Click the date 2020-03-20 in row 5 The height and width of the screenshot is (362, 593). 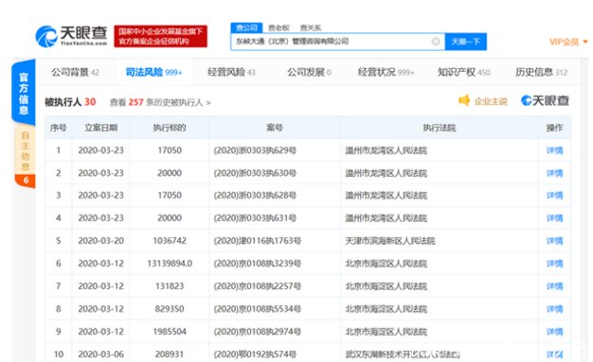pyautogui.click(x=100, y=241)
